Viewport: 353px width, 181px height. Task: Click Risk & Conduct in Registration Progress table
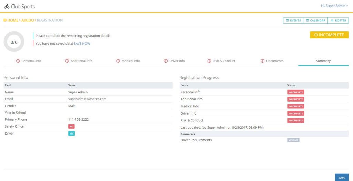point(192,120)
